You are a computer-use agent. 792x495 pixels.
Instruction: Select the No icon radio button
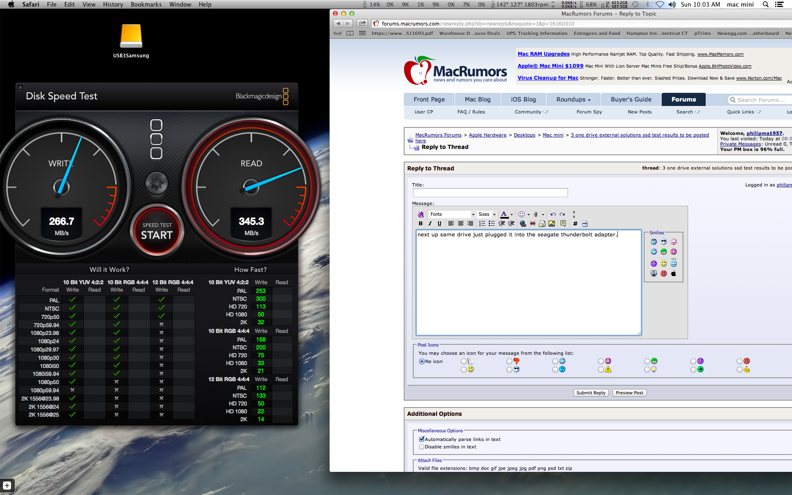422,361
